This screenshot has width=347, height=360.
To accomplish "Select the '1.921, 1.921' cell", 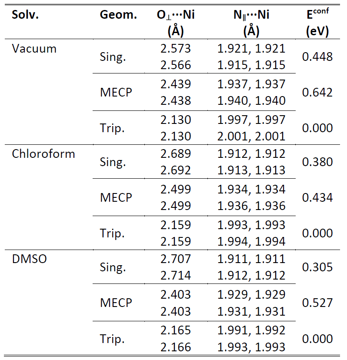I will (251, 49).
